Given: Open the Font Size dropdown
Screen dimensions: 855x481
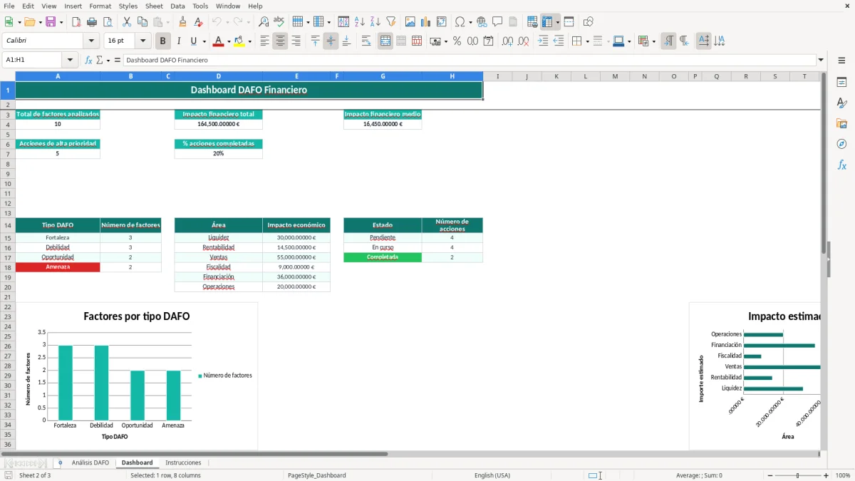Looking at the screenshot, I should (142, 41).
